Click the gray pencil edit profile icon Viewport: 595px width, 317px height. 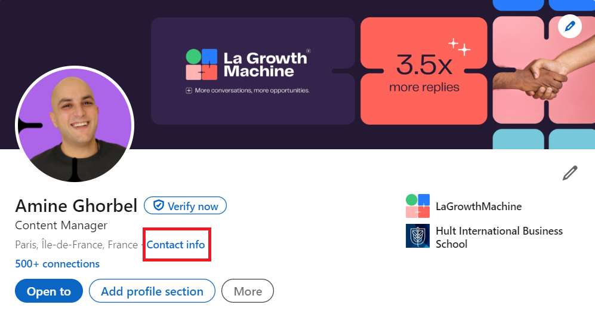(570, 173)
